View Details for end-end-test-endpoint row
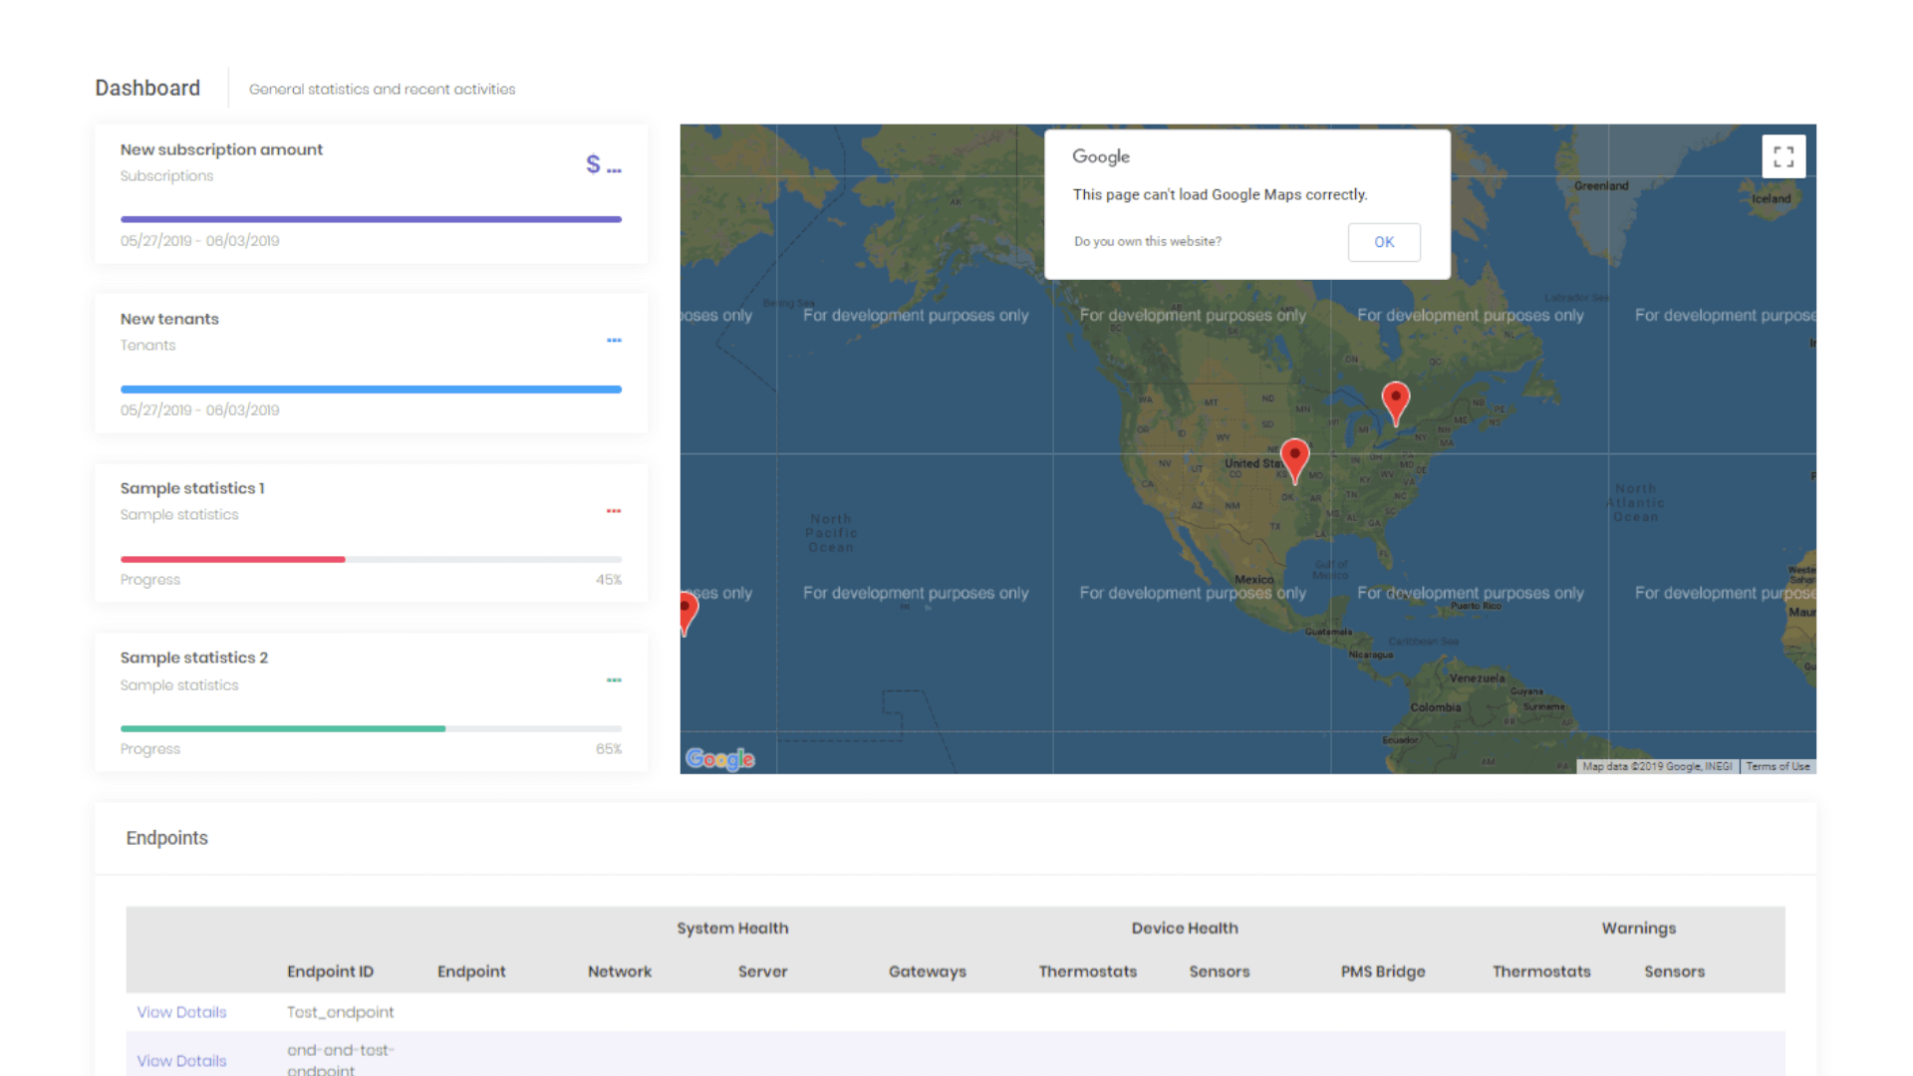 coord(181,1061)
